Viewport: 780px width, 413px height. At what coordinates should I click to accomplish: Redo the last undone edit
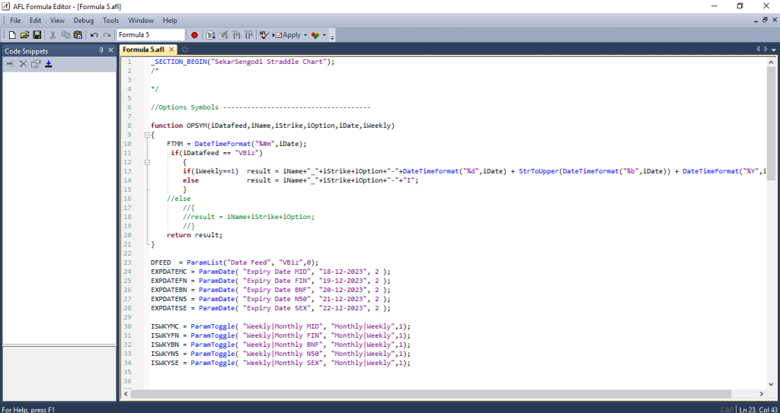pyautogui.click(x=107, y=35)
